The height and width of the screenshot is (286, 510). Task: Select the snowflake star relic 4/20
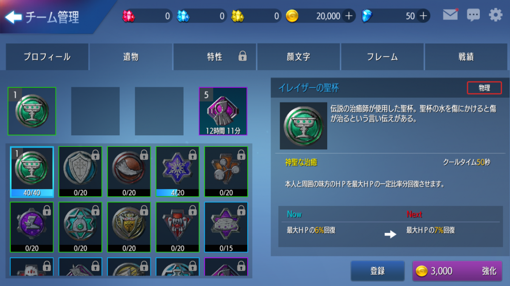coord(178,172)
